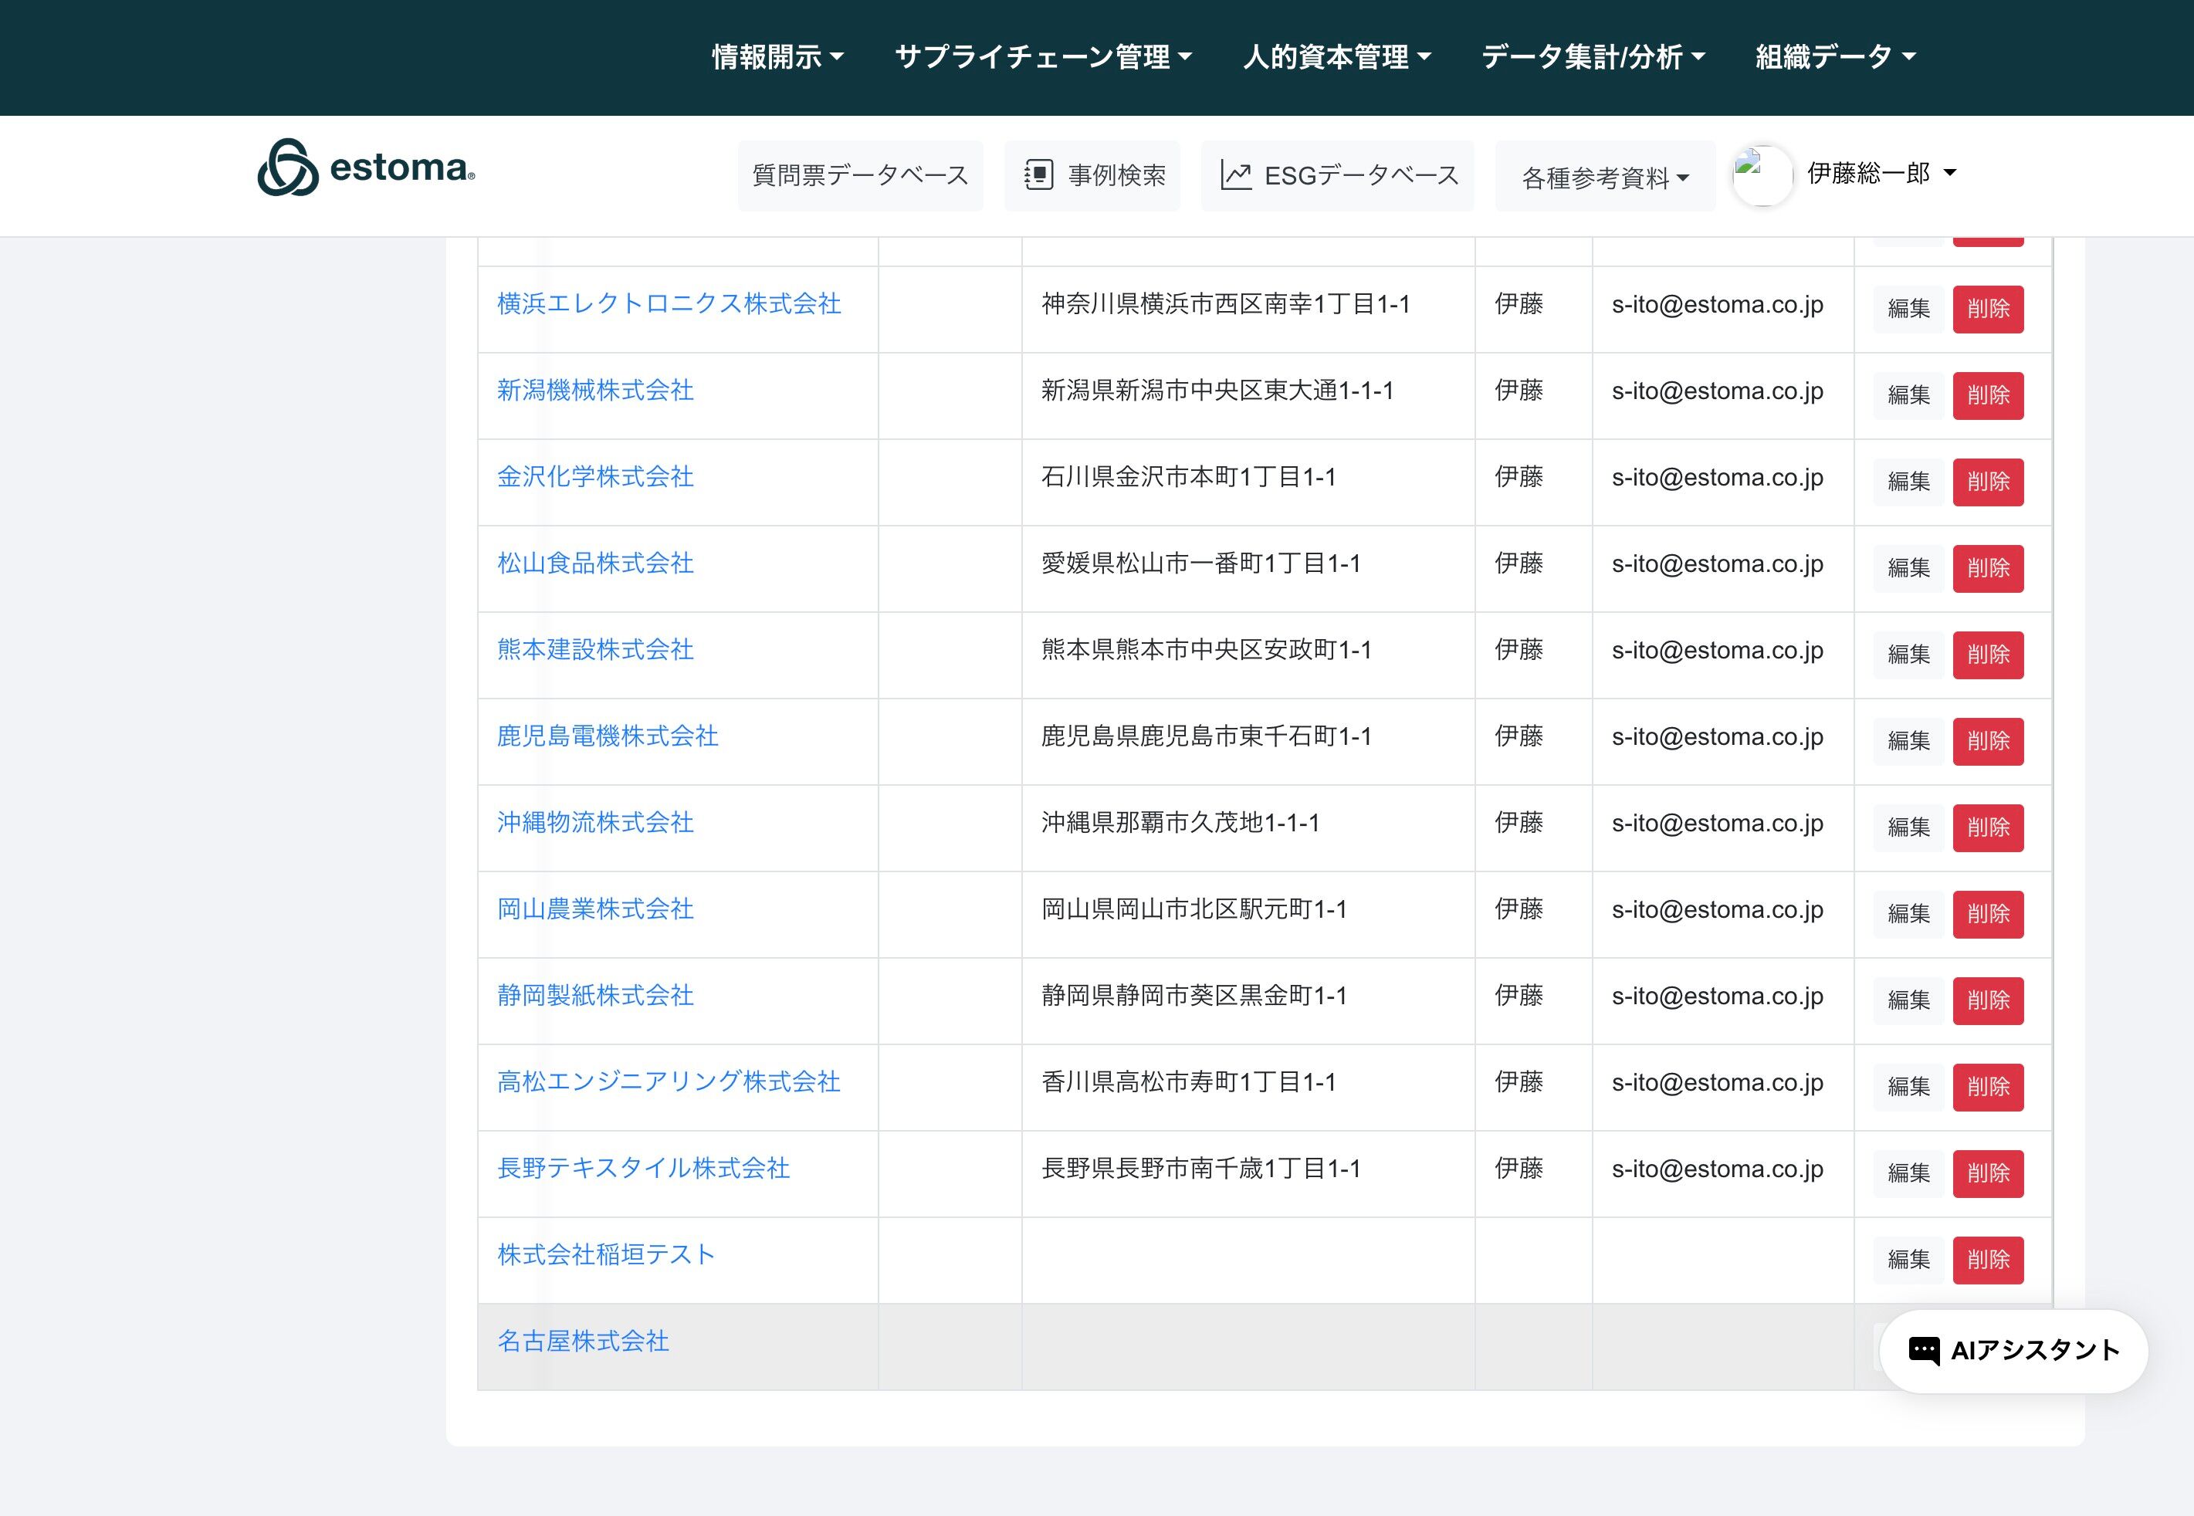Edit the 新潟機械株式会社 row
This screenshot has width=2194, height=1516.
(1908, 395)
